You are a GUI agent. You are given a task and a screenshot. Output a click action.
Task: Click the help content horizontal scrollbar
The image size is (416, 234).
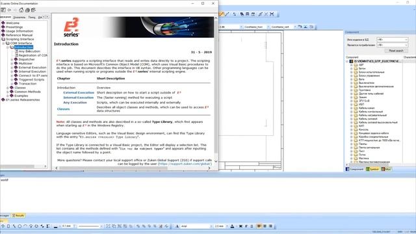point(113,168)
